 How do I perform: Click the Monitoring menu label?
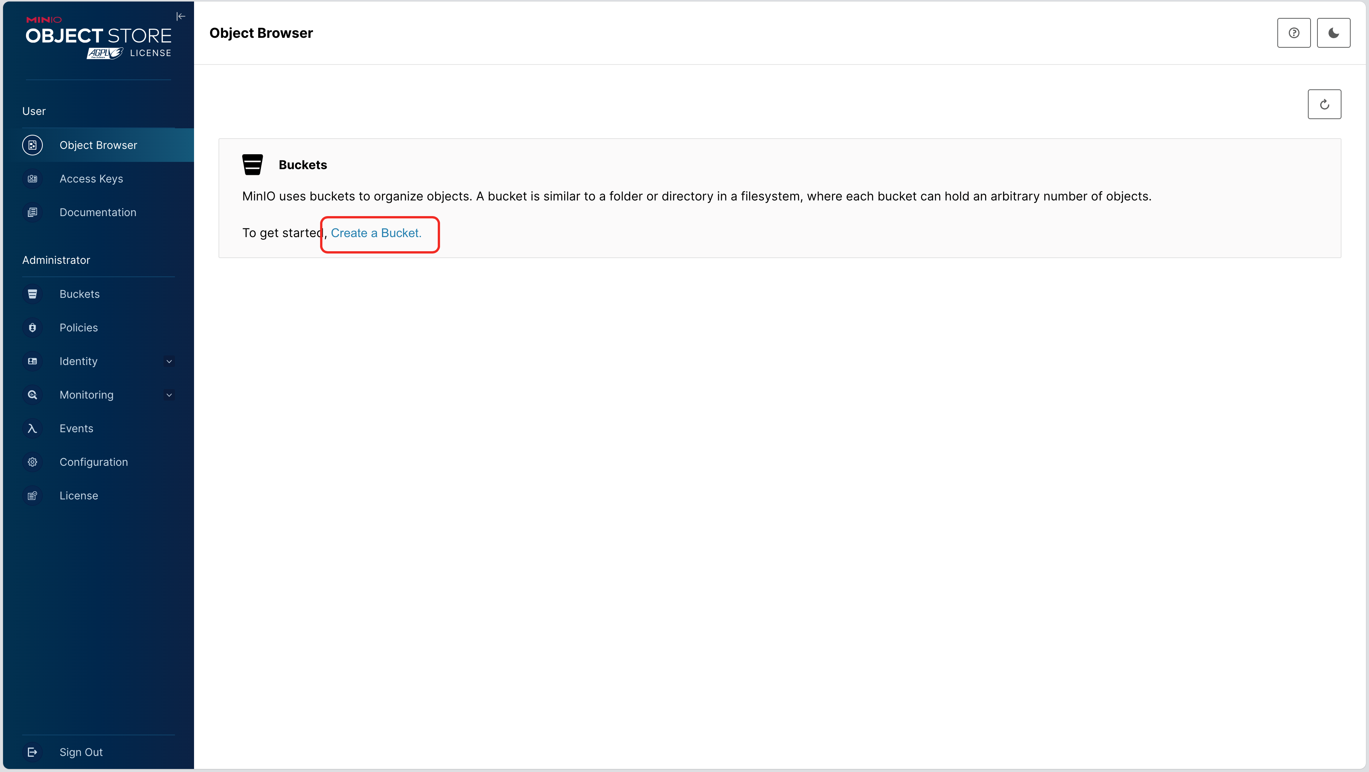87,395
